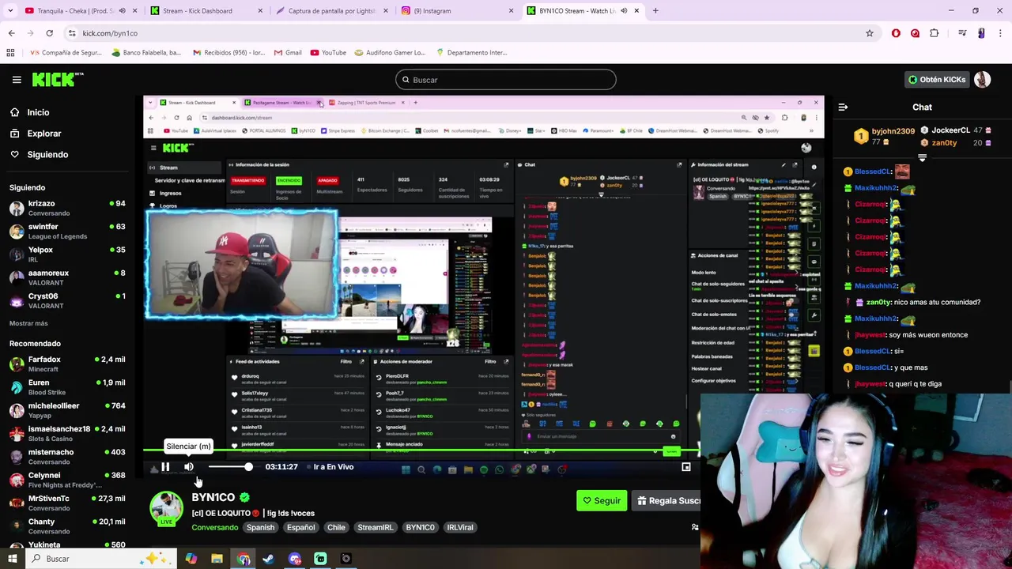Open the user profile avatar menu

coord(982,80)
